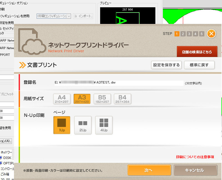The height and width of the screenshot is (180, 222).
Task: Click the (30文字以内) note text
Action: pyautogui.click(x=193, y=83)
